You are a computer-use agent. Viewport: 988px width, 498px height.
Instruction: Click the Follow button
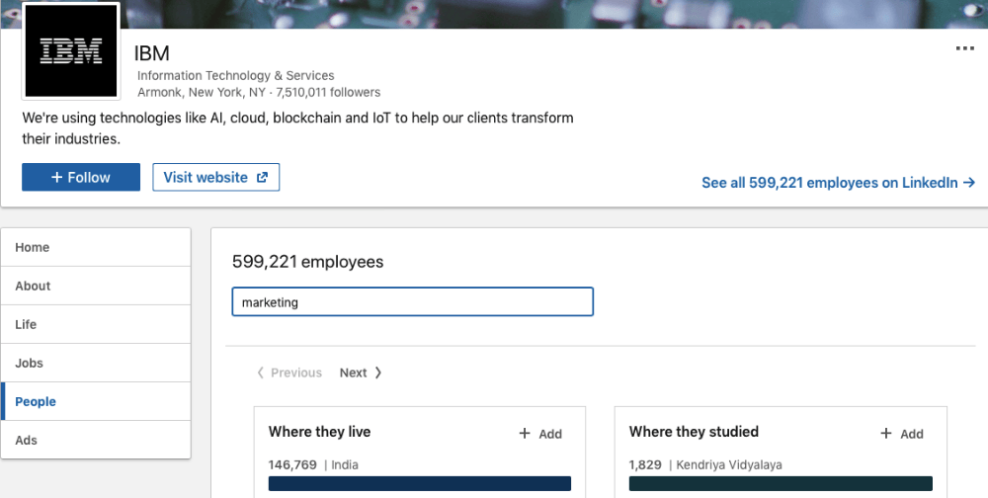81,178
